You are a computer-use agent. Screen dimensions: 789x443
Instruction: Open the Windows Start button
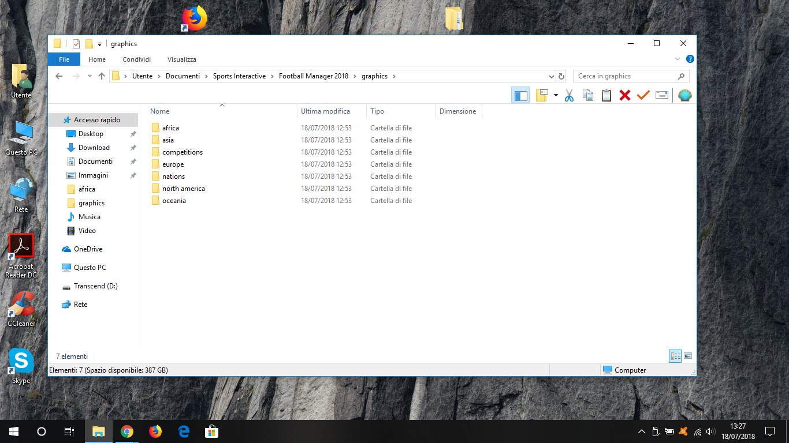14,431
